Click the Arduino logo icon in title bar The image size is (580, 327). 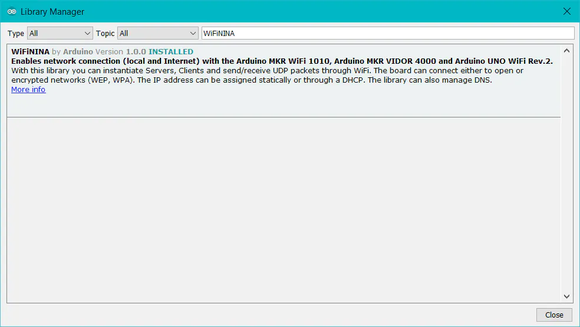click(11, 11)
